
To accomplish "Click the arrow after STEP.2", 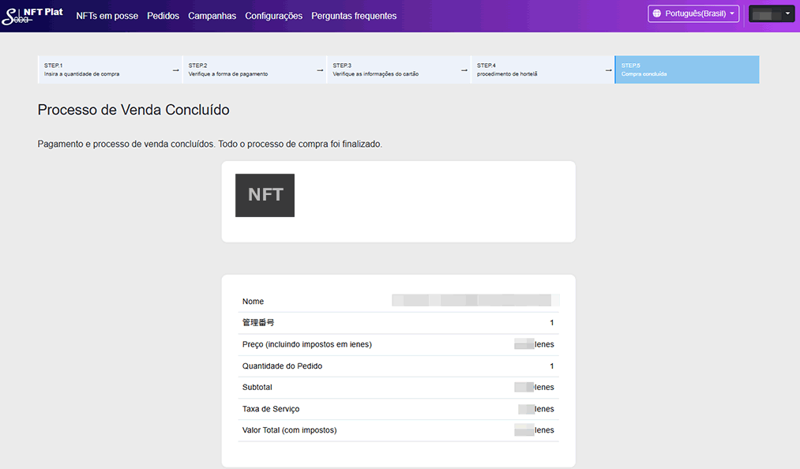I will [320, 70].
